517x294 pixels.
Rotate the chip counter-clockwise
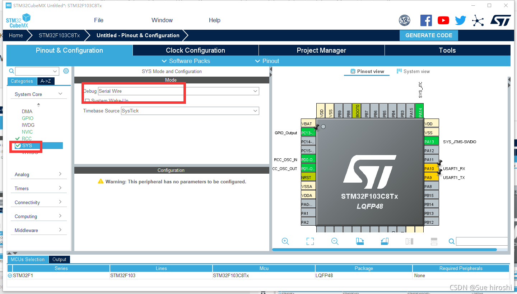pyautogui.click(x=385, y=241)
